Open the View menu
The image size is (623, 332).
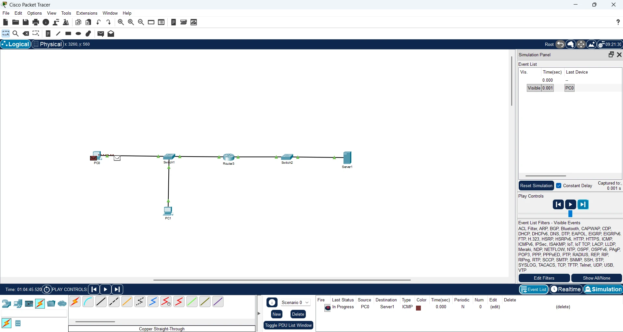pyautogui.click(x=52, y=13)
